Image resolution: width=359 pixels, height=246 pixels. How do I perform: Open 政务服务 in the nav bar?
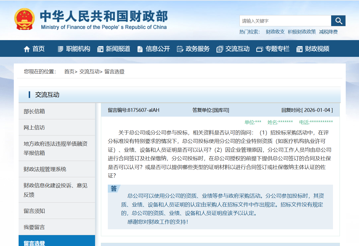pos(198,49)
